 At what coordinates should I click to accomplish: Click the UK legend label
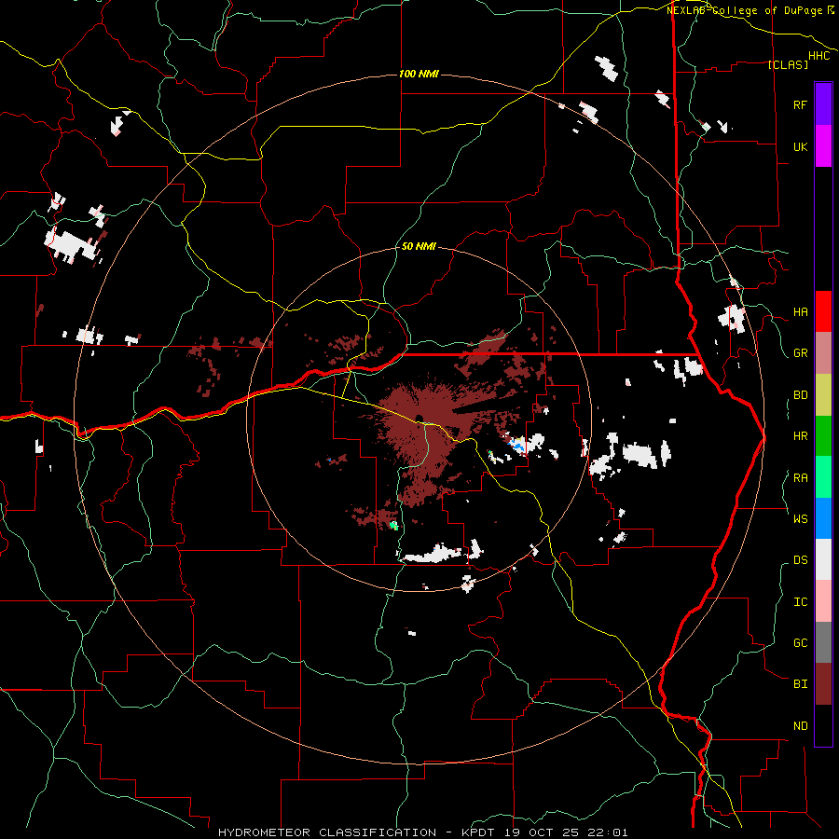point(800,146)
